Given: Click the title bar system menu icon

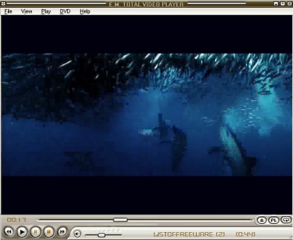Looking at the screenshot, I should [3, 3].
